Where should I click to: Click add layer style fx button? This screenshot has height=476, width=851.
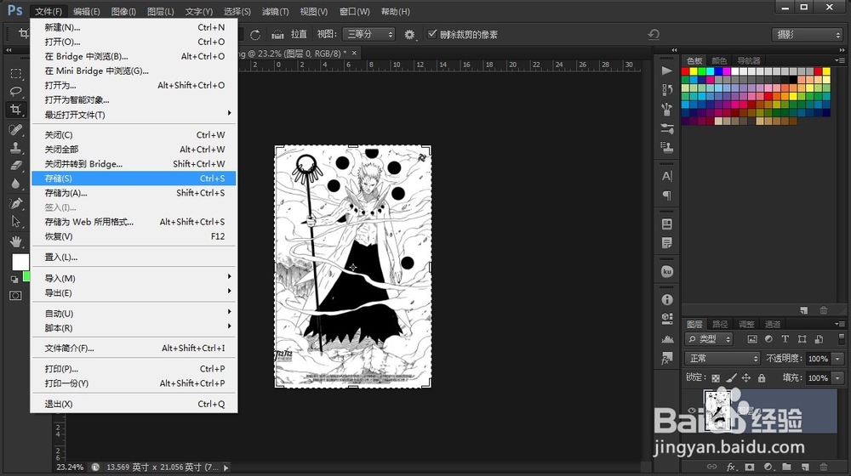pos(731,467)
